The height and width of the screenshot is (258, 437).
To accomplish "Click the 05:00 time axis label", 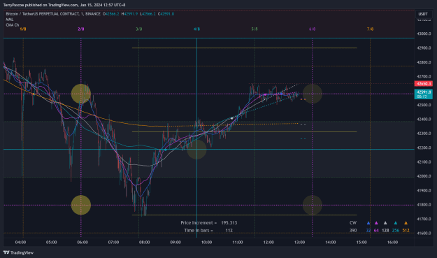I will 51,242.
